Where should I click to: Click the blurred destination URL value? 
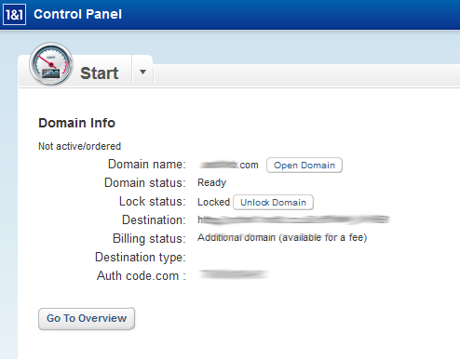pyautogui.click(x=293, y=219)
